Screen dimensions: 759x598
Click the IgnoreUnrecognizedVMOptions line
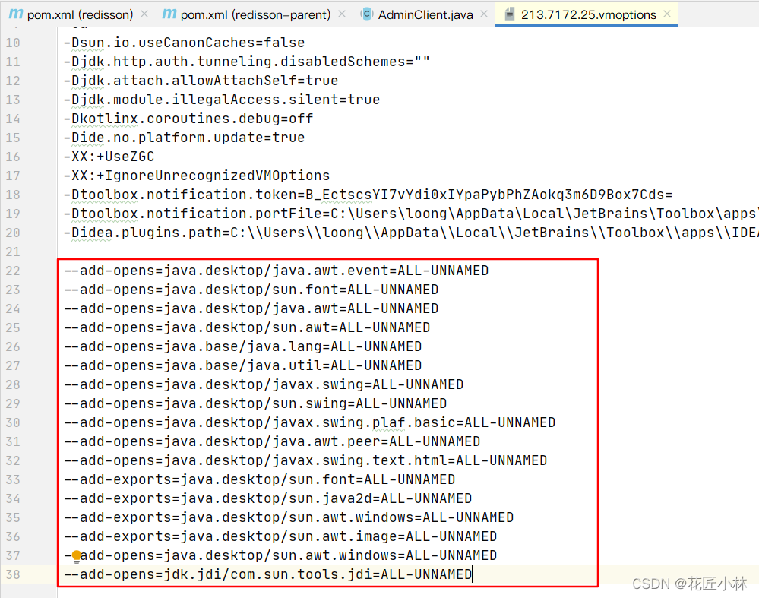click(197, 176)
